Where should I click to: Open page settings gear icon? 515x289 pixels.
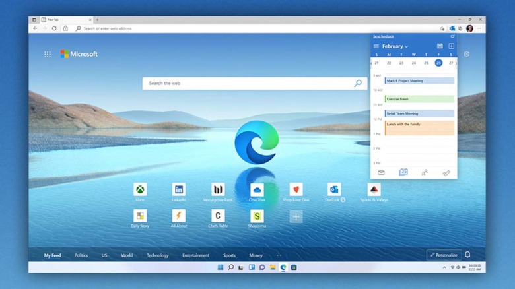467,54
